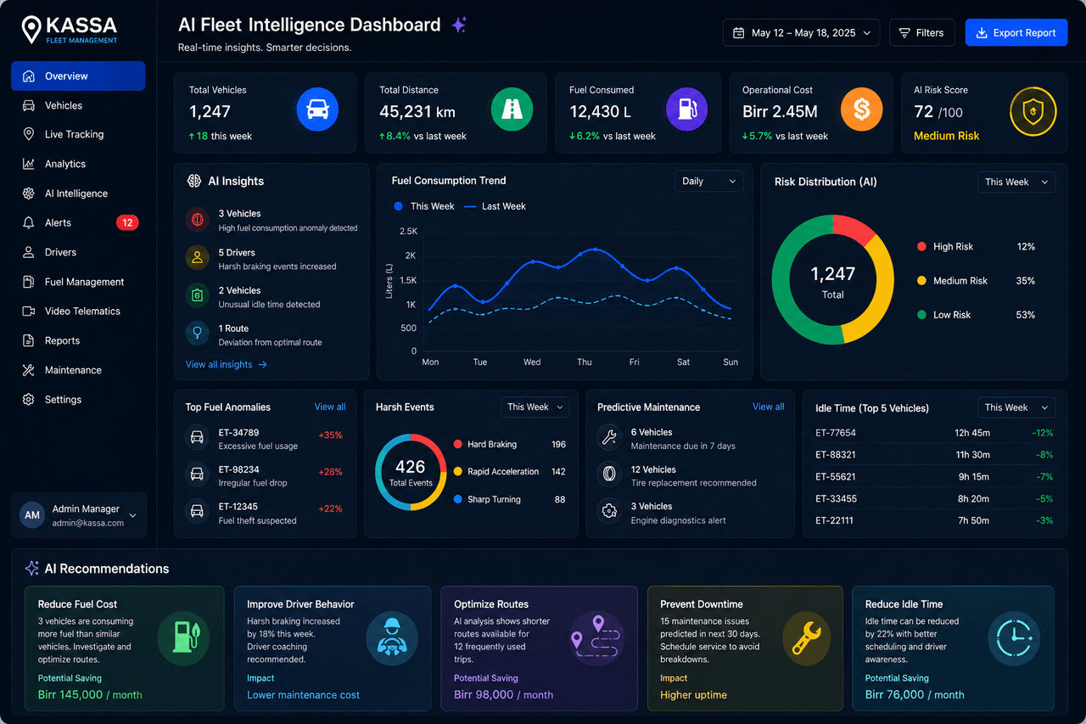
Task: Open the date range May 12 – May 18 dropdown
Action: [801, 33]
